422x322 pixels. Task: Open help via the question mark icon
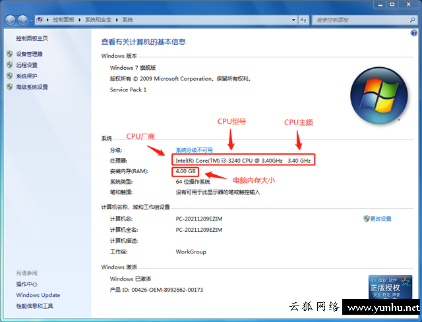tap(413, 33)
